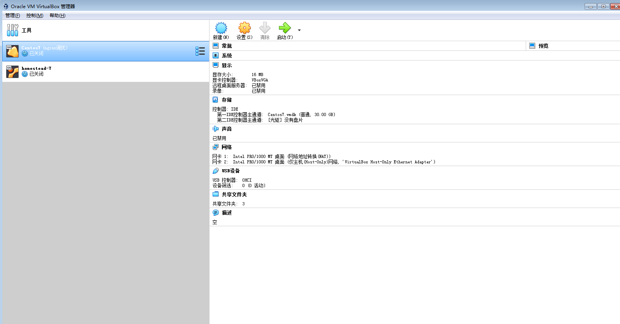This screenshot has width=620, height=324.
Task: Click the 网卡 2 Host-Only adapter line
Action: (324, 162)
